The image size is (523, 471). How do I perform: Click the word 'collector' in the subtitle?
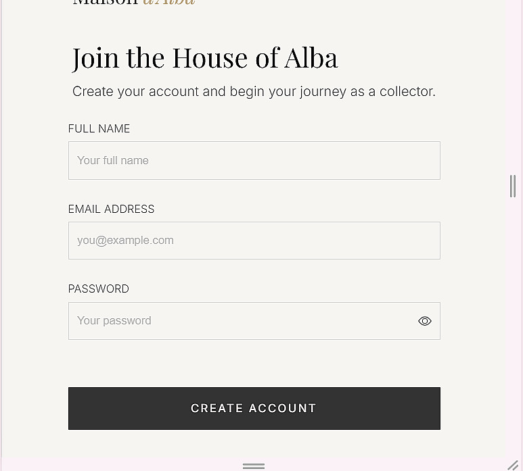click(406, 92)
